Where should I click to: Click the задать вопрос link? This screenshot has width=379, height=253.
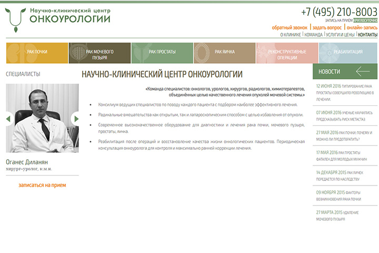click(x=327, y=27)
